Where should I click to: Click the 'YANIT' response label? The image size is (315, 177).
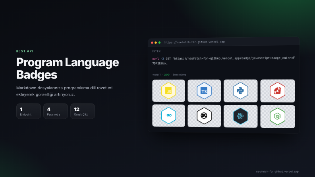click(x=157, y=75)
